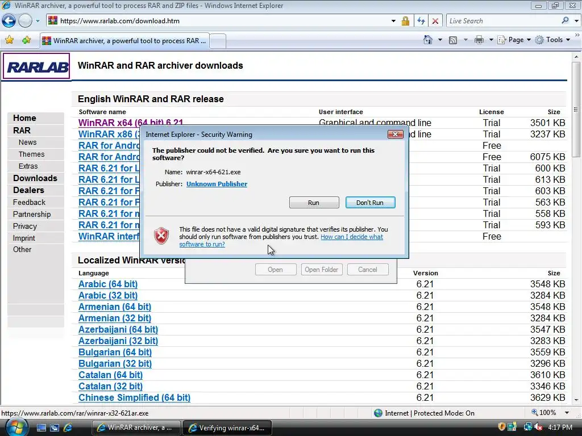Open the Windows Start orb

point(16,427)
